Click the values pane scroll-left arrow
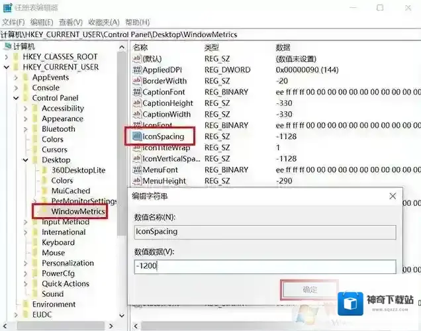The height and width of the screenshot is (331, 421). [136, 326]
